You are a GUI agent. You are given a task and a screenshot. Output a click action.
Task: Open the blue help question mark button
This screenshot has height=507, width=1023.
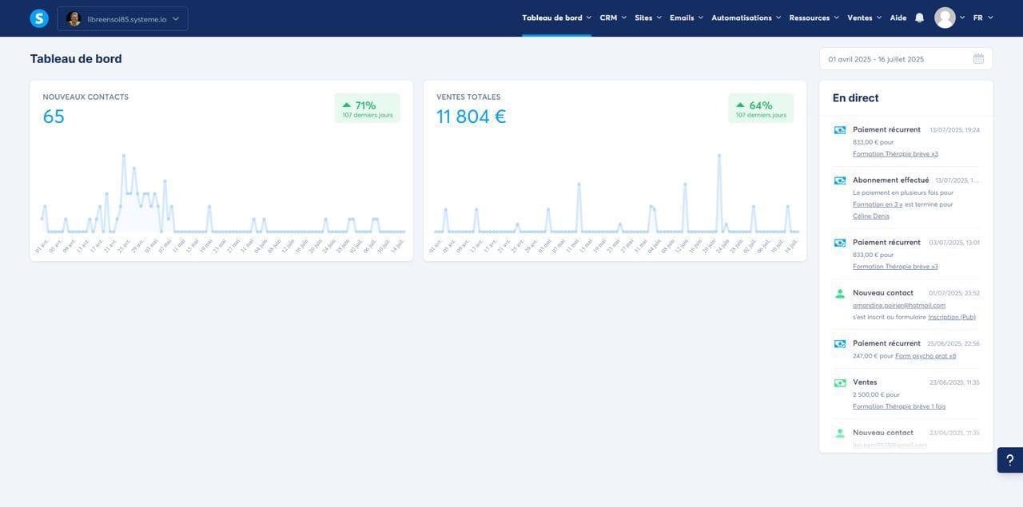tap(1009, 460)
